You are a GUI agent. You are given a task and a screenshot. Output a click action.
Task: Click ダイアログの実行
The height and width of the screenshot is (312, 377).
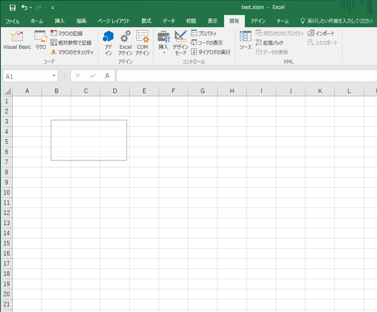(x=211, y=52)
